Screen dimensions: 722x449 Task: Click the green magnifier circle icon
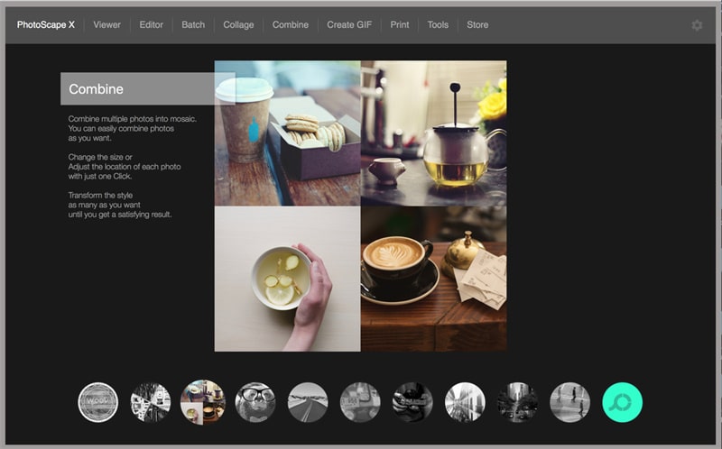point(622,402)
